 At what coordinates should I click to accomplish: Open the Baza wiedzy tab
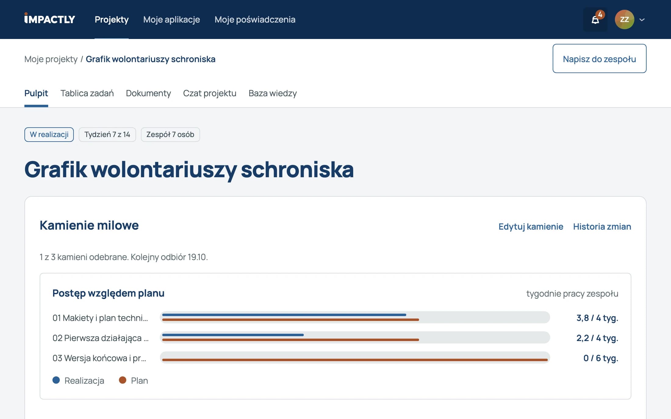point(273,93)
